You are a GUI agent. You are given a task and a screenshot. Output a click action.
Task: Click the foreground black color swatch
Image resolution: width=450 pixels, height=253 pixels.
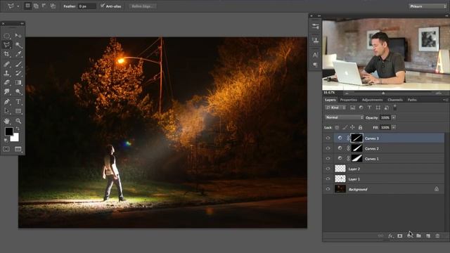click(x=8, y=131)
